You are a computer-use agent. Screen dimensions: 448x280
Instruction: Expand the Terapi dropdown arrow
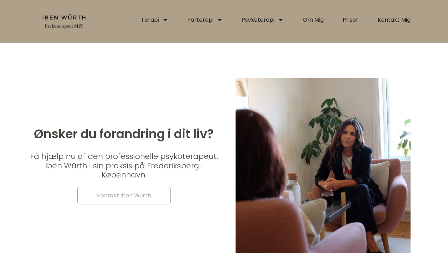pyautogui.click(x=165, y=20)
